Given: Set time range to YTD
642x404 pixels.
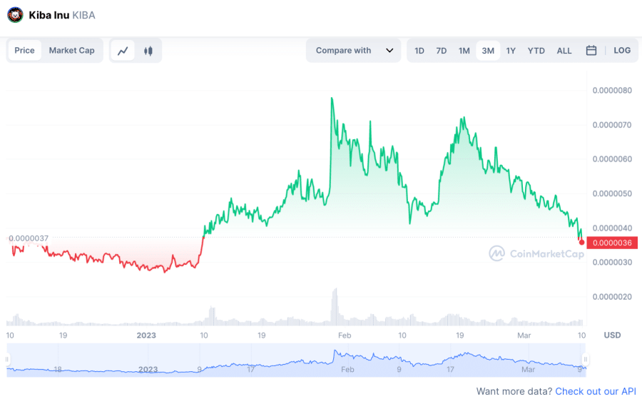Looking at the screenshot, I should coord(536,51).
